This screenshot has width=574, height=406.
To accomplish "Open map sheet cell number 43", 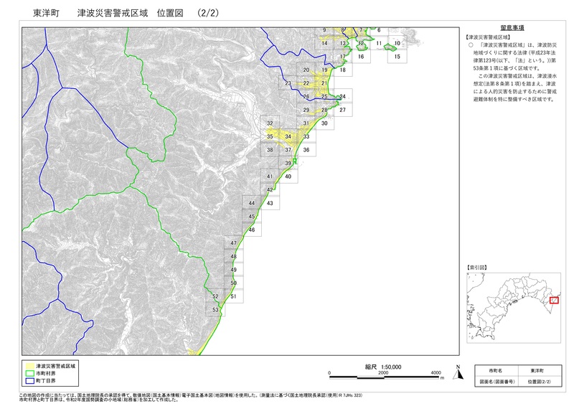I will (269, 204).
